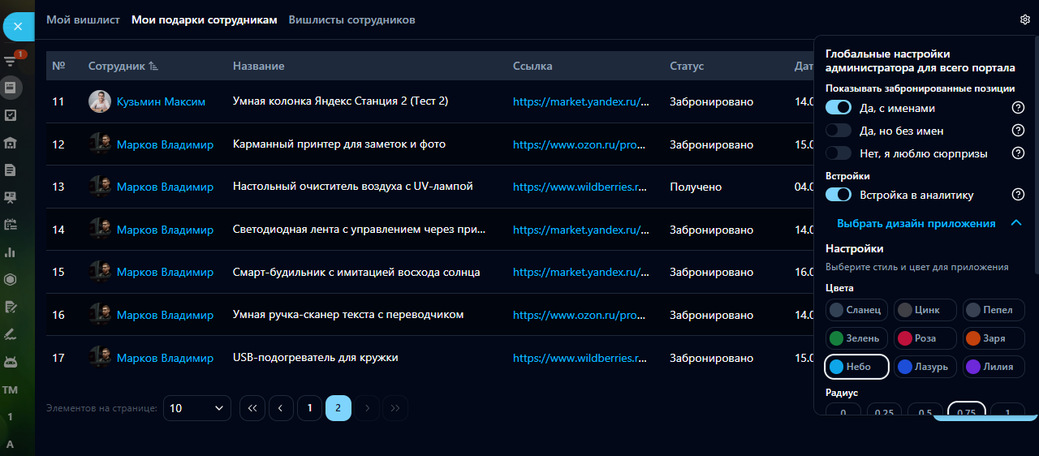
Task: Click the "Название" column header
Action: pos(258,66)
